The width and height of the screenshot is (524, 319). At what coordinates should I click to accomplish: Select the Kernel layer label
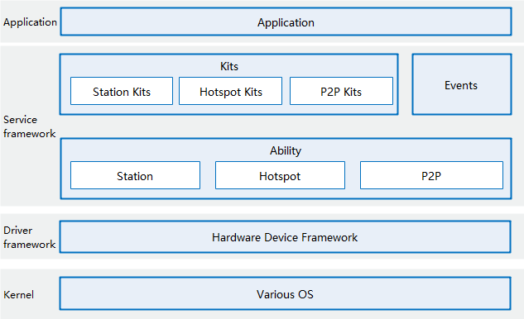[x=19, y=295]
